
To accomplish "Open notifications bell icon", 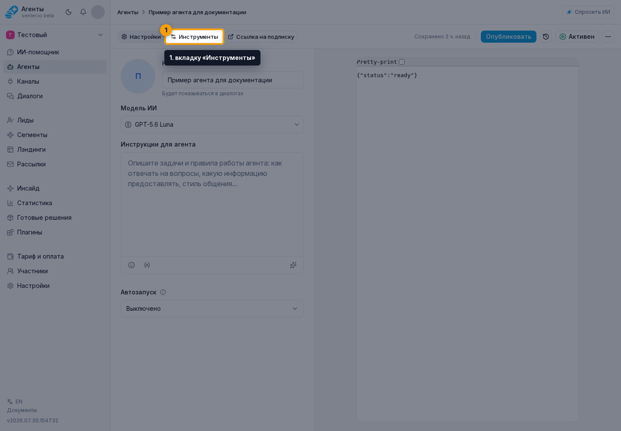I will click(83, 12).
